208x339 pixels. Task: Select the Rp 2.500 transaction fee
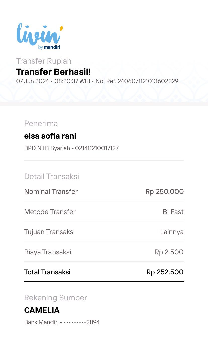(x=169, y=252)
